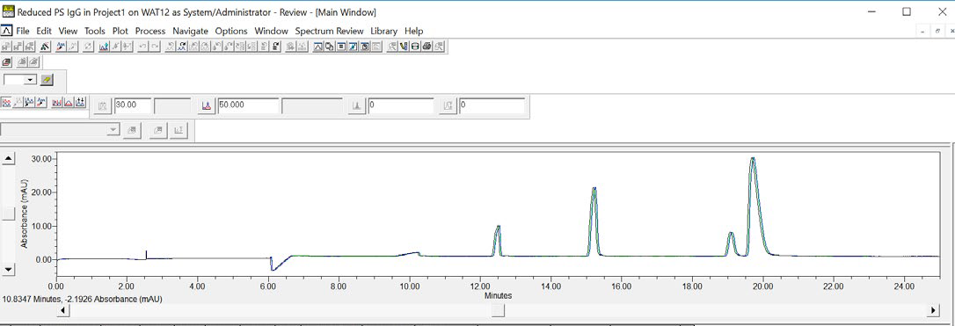Click the threshold field showing 50.000
The image size is (955, 326).
click(x=249, y=105)
